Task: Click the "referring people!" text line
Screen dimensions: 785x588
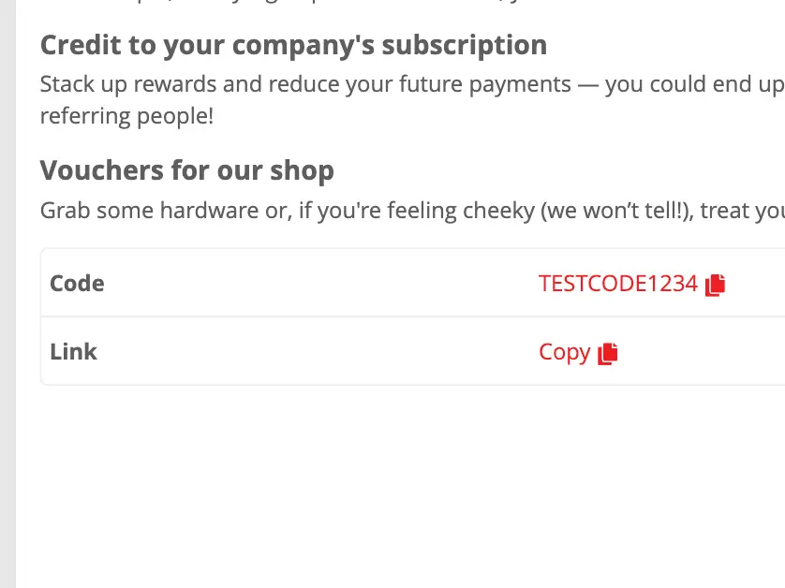Action: pyautogui.click(x=126, y=117)
